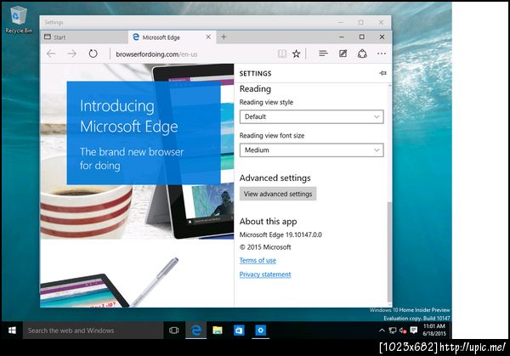The width and height of the screenshot is (510, 356).
Task: Open the Privacy statement link
Action: pos(265,274)
